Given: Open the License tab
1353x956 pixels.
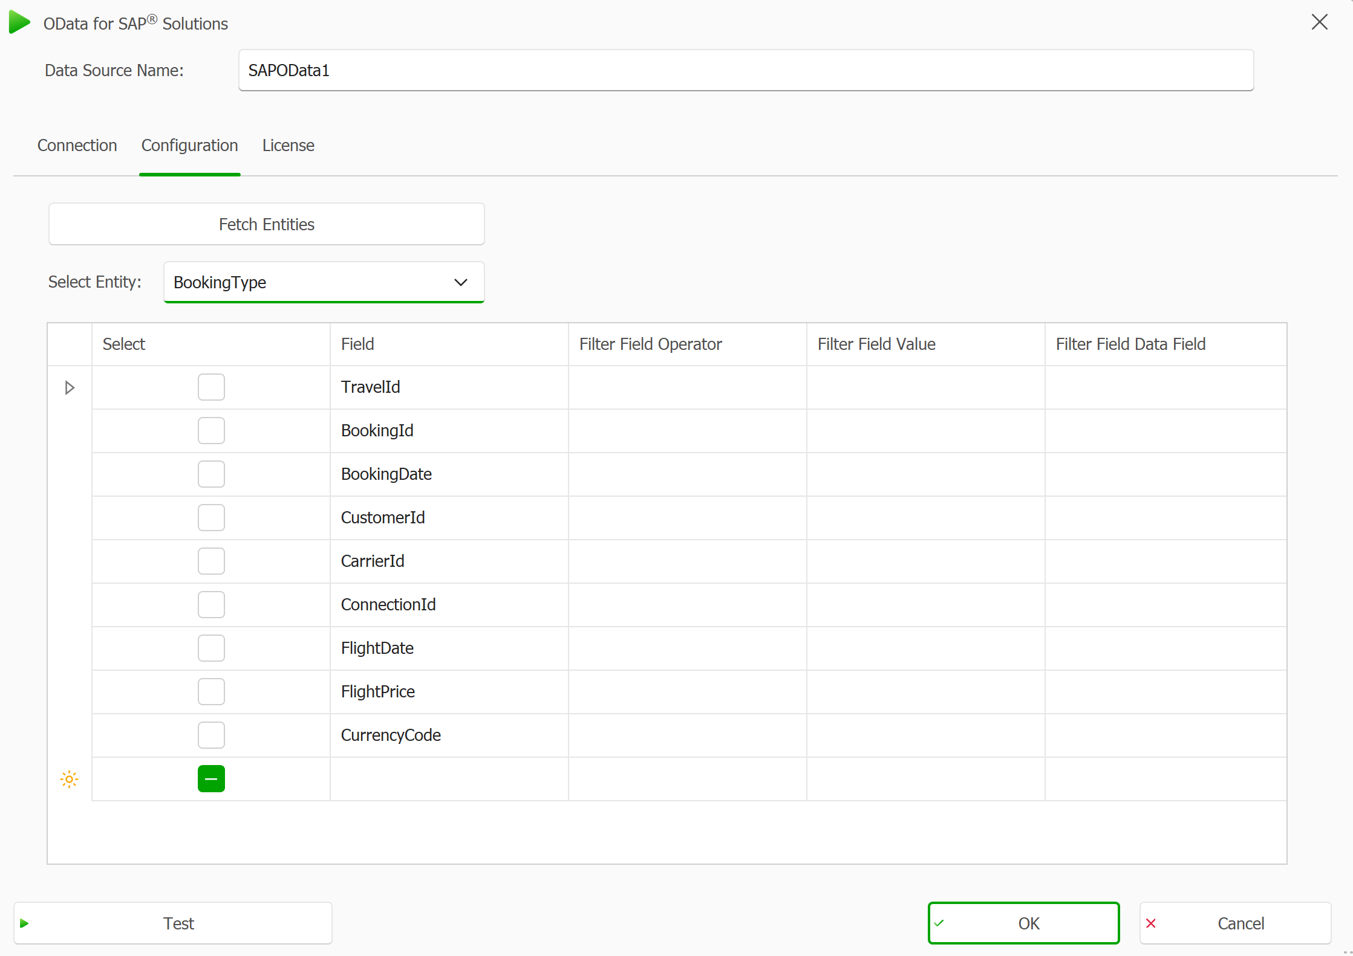Looking at the screenshot, I should pos(288,146).
